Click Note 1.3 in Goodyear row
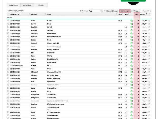Image resolution: width=158 pixels, height=119 pixels. (x=126, y=104)
